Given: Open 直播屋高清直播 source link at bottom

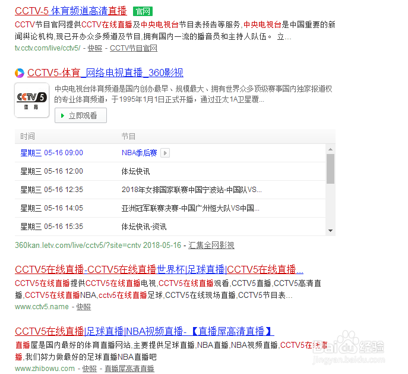Looking at the screenshot, I should pyautogui.click(x=129, y=369).
